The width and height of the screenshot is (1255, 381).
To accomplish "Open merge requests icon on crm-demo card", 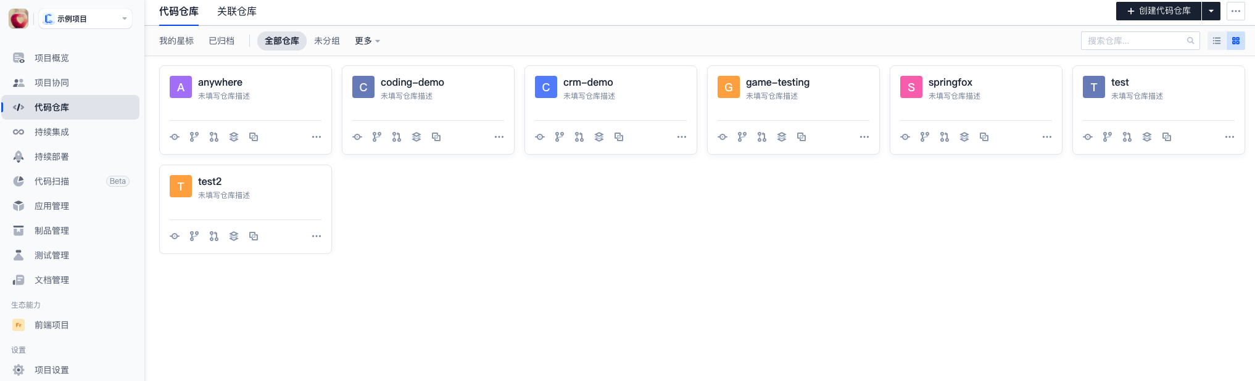I will pos(579,137).
